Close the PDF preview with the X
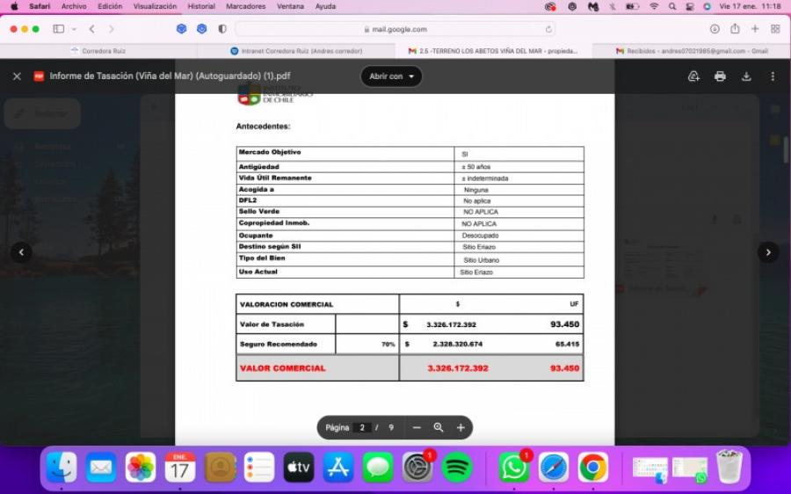 (17, 76)
